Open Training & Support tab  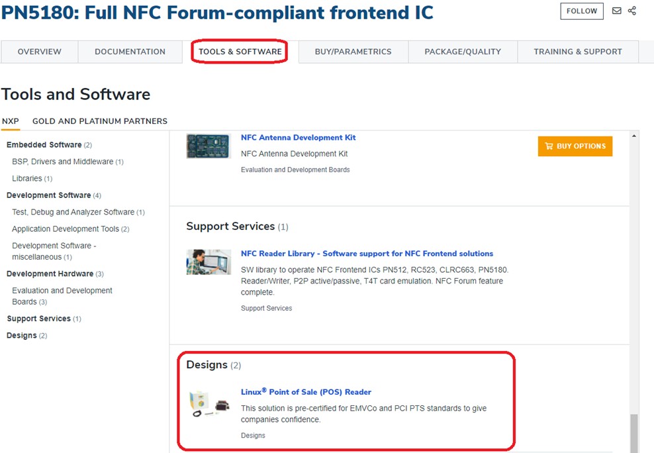coord(578,52)
